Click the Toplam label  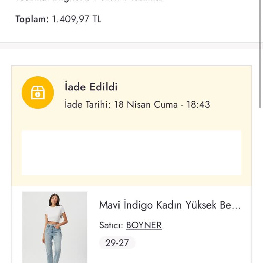tap(32, 19)
